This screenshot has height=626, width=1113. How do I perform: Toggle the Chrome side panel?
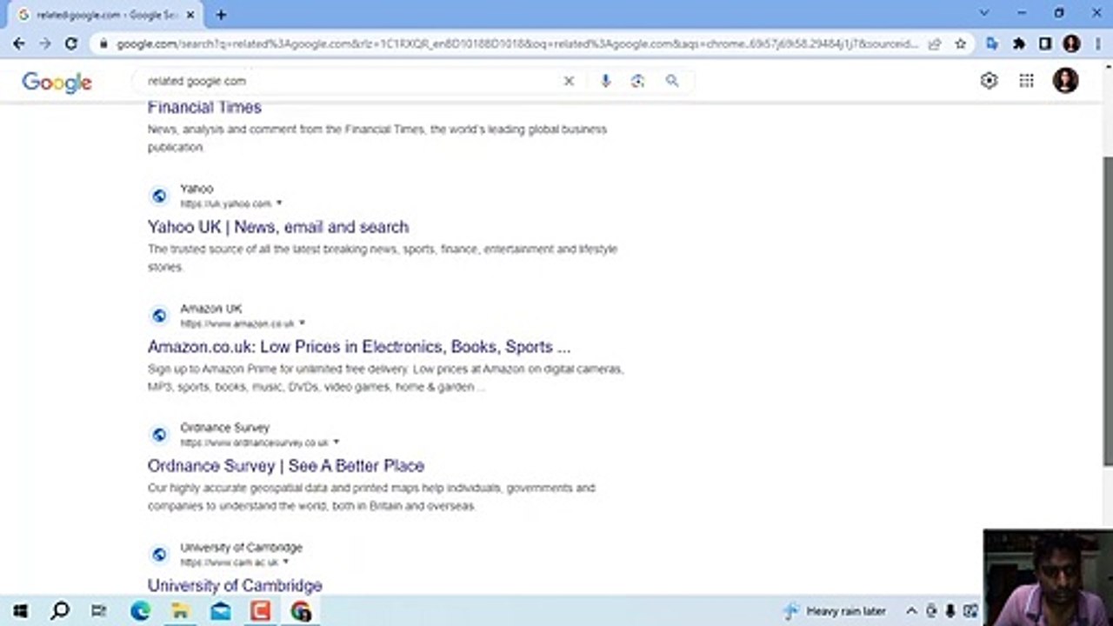pyautogui.click(x=1045, y=43)
